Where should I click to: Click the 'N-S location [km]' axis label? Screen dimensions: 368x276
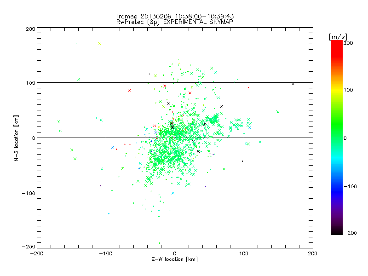(x=16, y=138)
